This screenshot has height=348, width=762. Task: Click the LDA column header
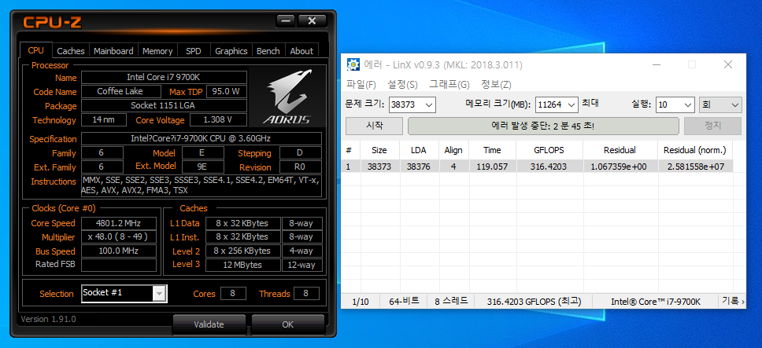pos(419,150)
